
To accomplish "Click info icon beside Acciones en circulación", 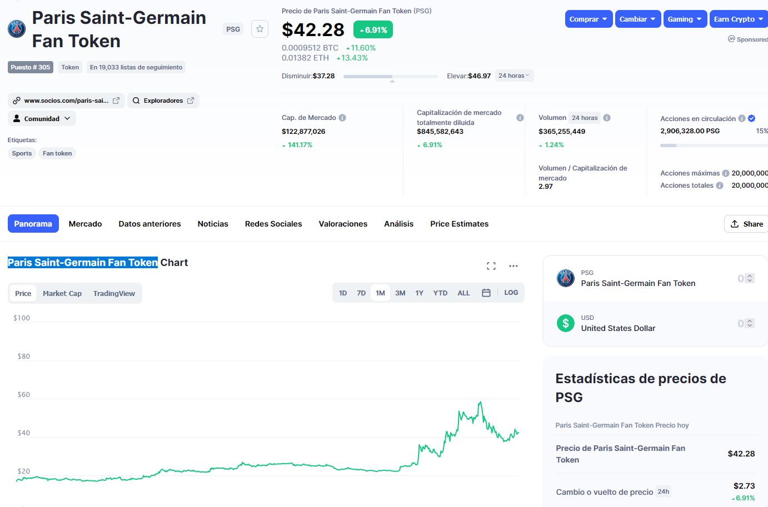I will [742, 118].
